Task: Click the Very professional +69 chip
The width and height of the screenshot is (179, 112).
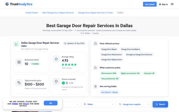Action: click(110, 78)
